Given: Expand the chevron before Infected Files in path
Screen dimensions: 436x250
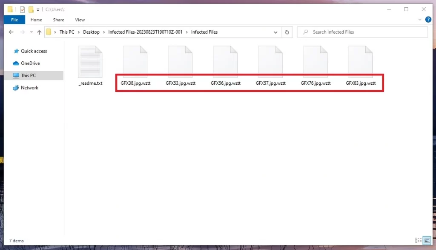Looking at the screenshot, I should pos(186,32).
